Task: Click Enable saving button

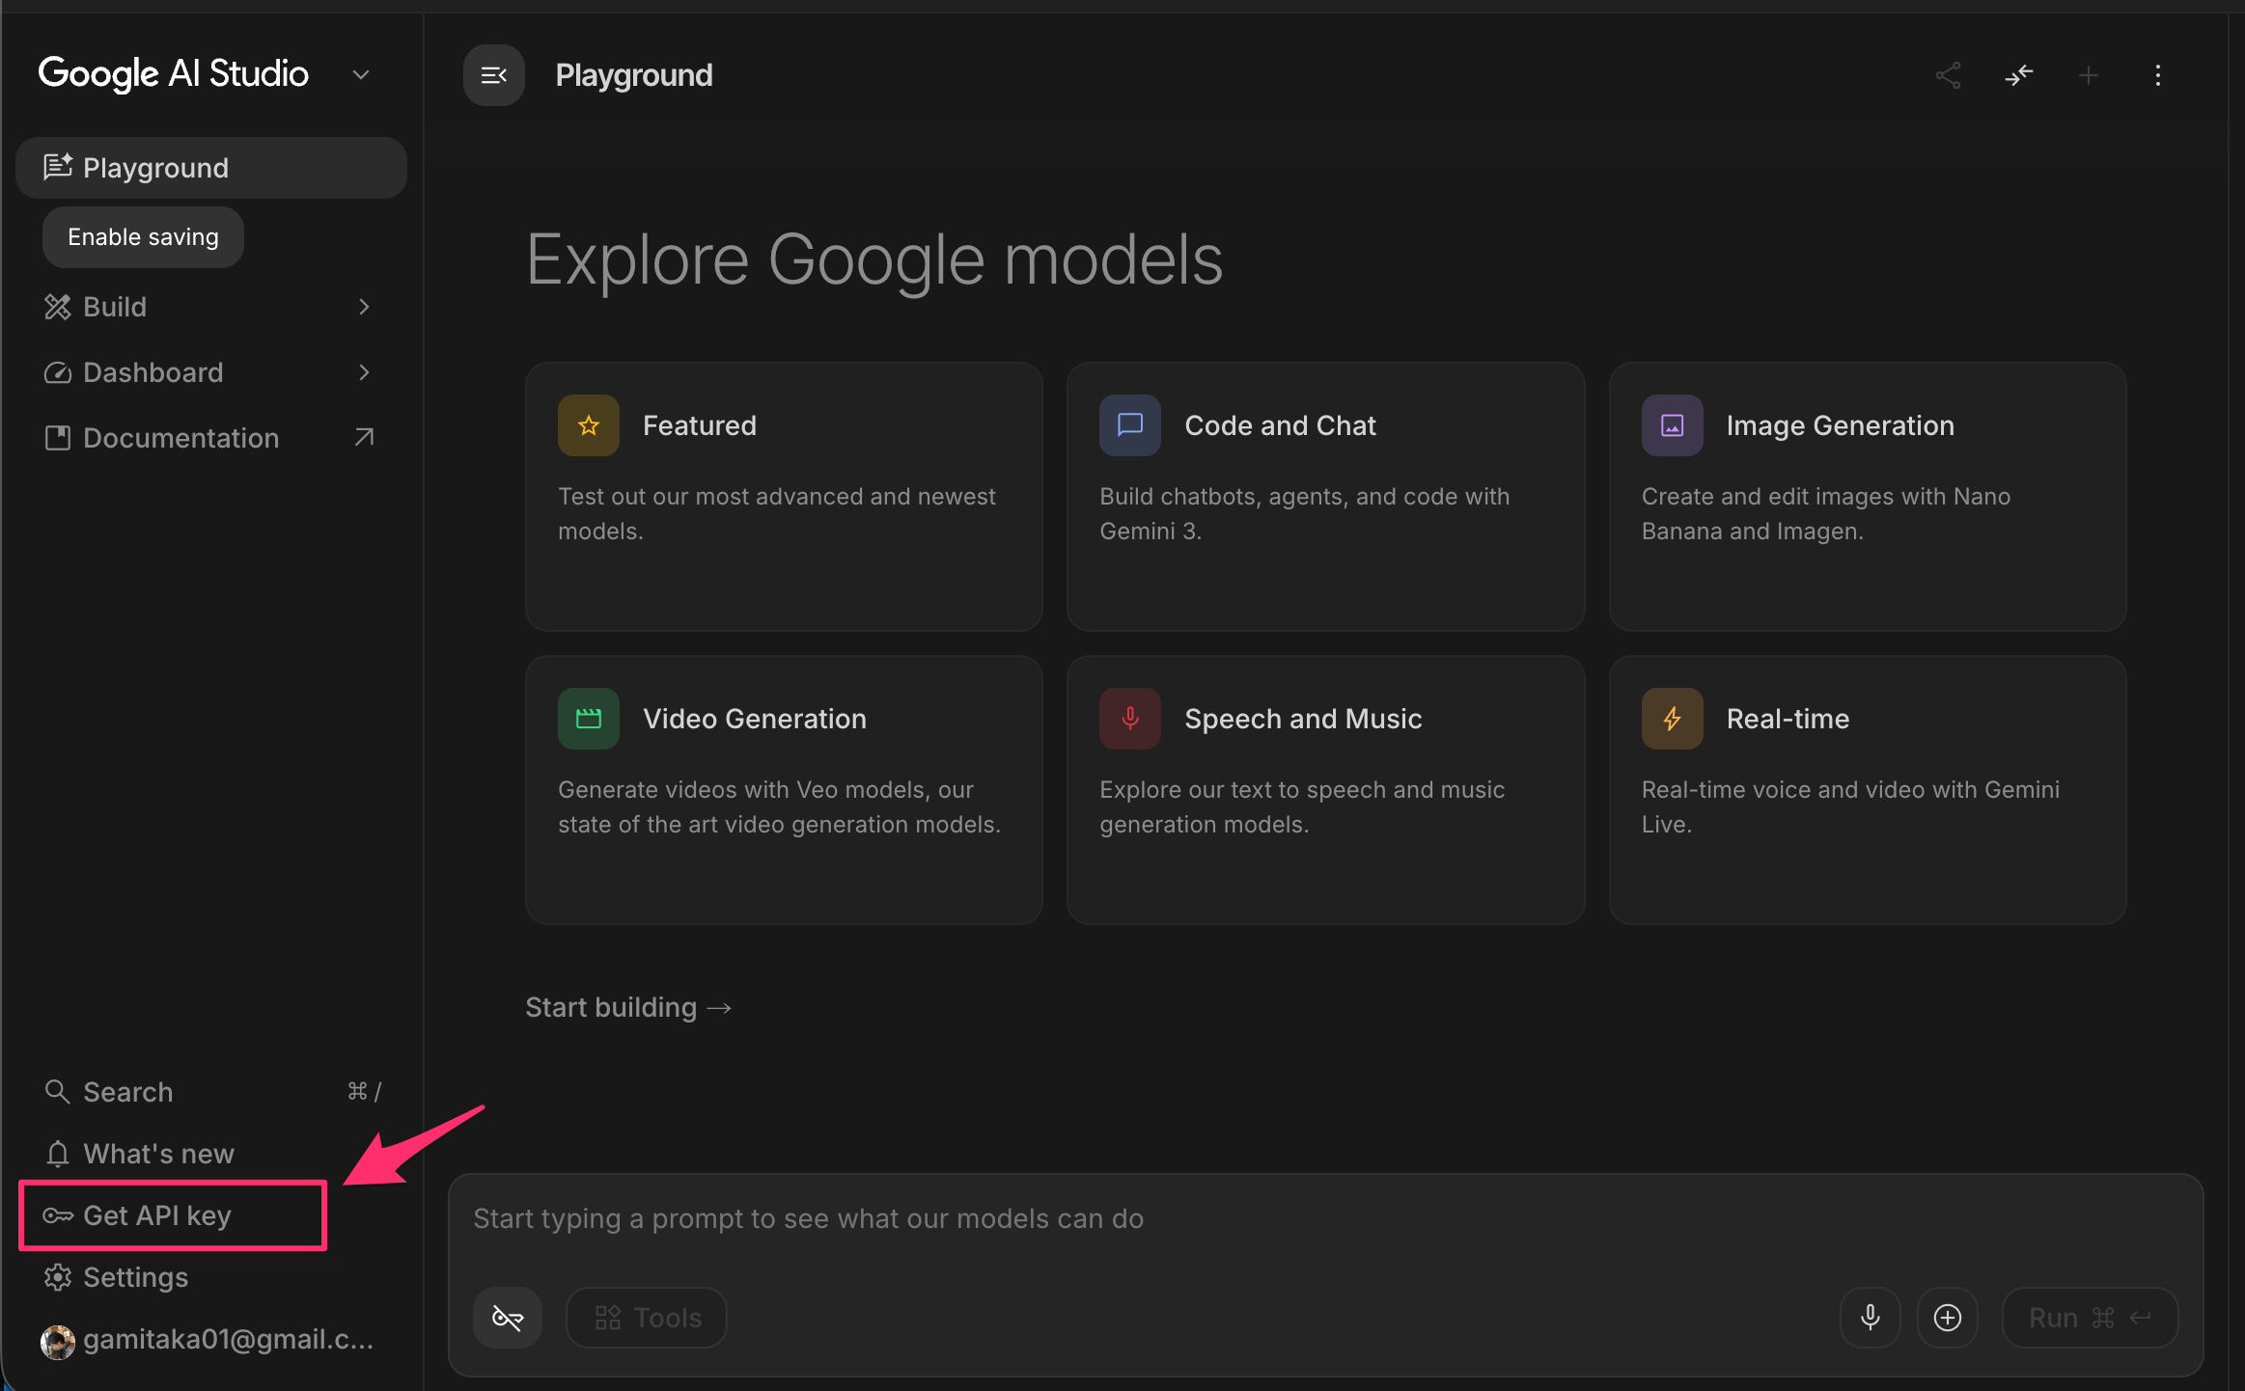Action: pos(143,237)
